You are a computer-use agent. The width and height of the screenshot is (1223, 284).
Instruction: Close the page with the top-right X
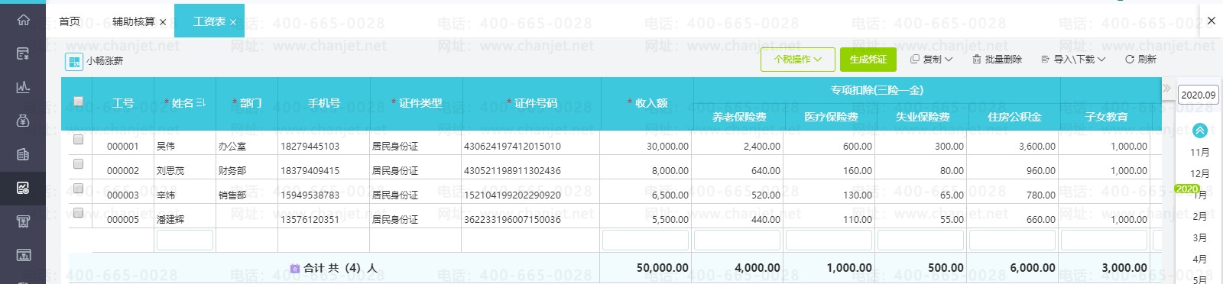tap(1211, 21)
